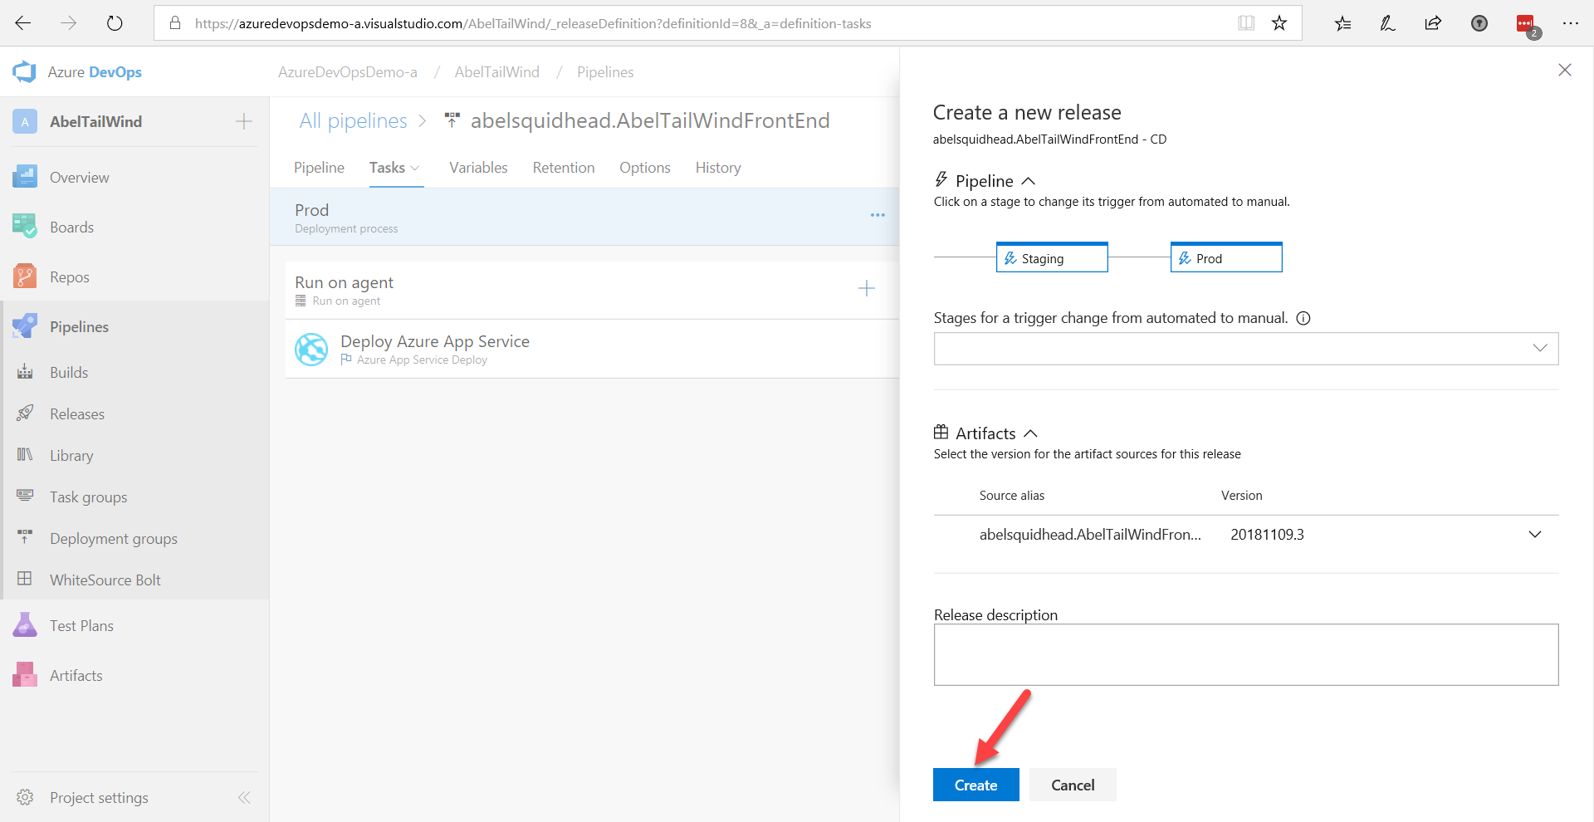
Task: Close the Create a new release panel
Action: point(1565,70)
